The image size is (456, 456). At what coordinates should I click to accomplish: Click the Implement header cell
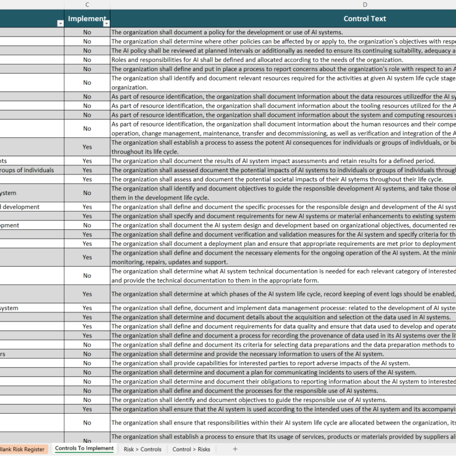tap(87, 19)
